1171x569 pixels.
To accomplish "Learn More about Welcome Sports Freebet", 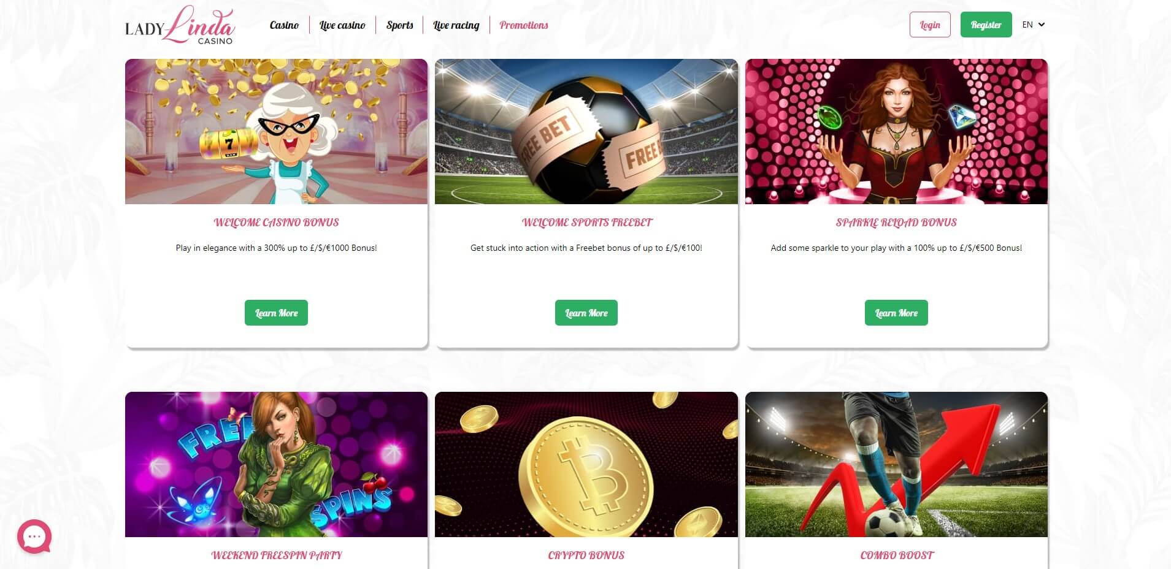I will pos(586,313).
